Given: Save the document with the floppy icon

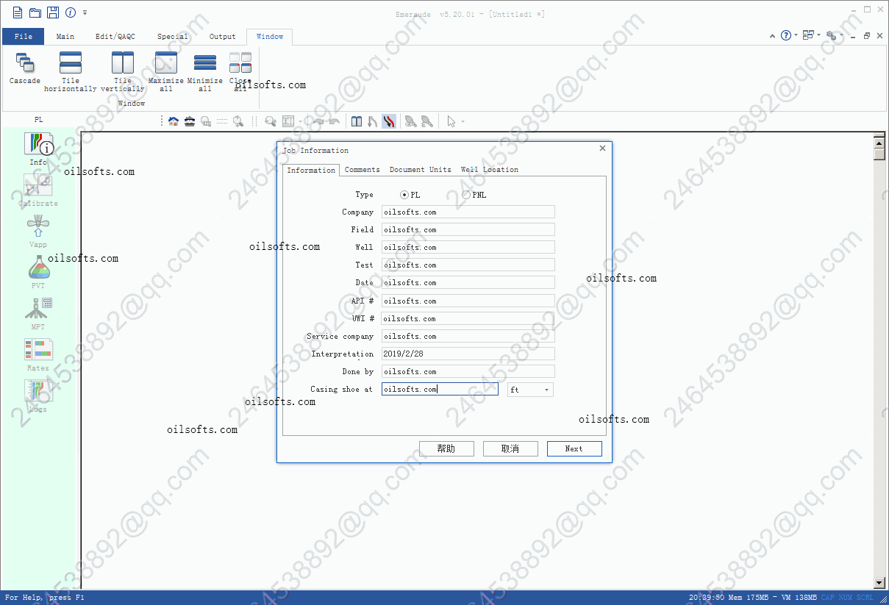Looking at the screenshot, I should point(53,12).
